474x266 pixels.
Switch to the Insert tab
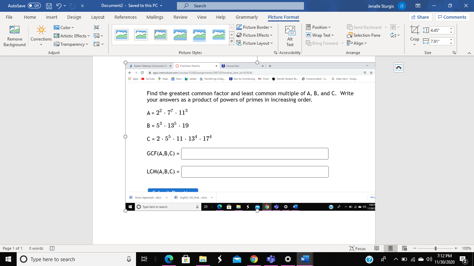pos(52,17)
